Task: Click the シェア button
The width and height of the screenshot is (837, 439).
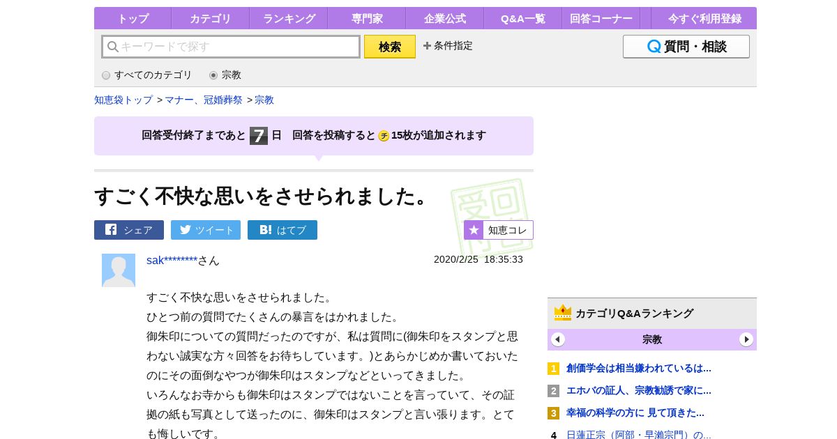Action: (x=129, y=230)
